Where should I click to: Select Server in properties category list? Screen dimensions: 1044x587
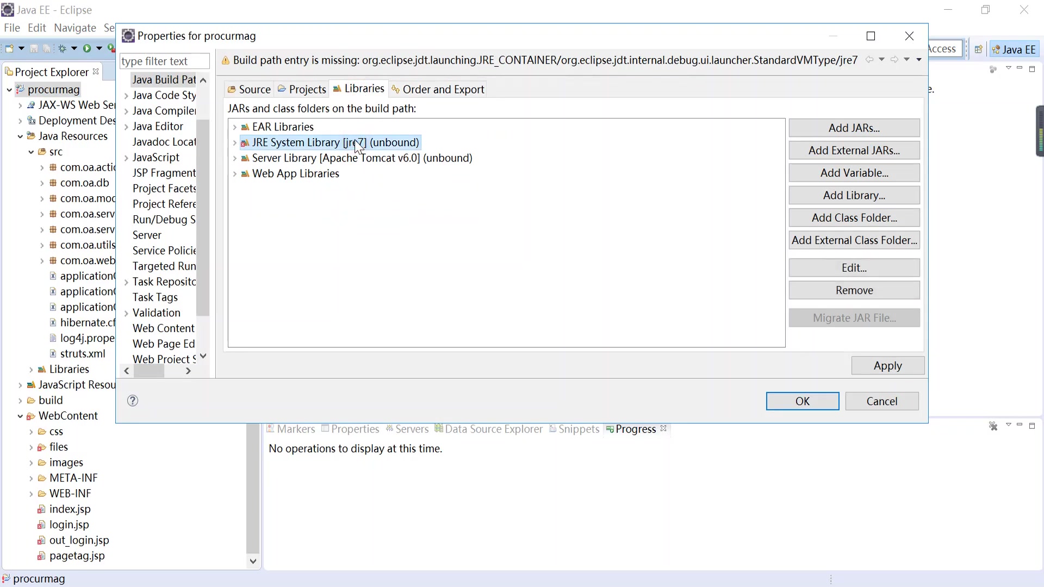pyautogui.click(x=147, y=235)
